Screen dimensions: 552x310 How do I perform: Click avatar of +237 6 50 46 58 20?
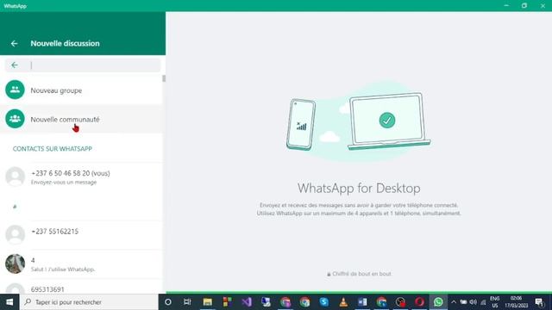(x=16, y=177)
